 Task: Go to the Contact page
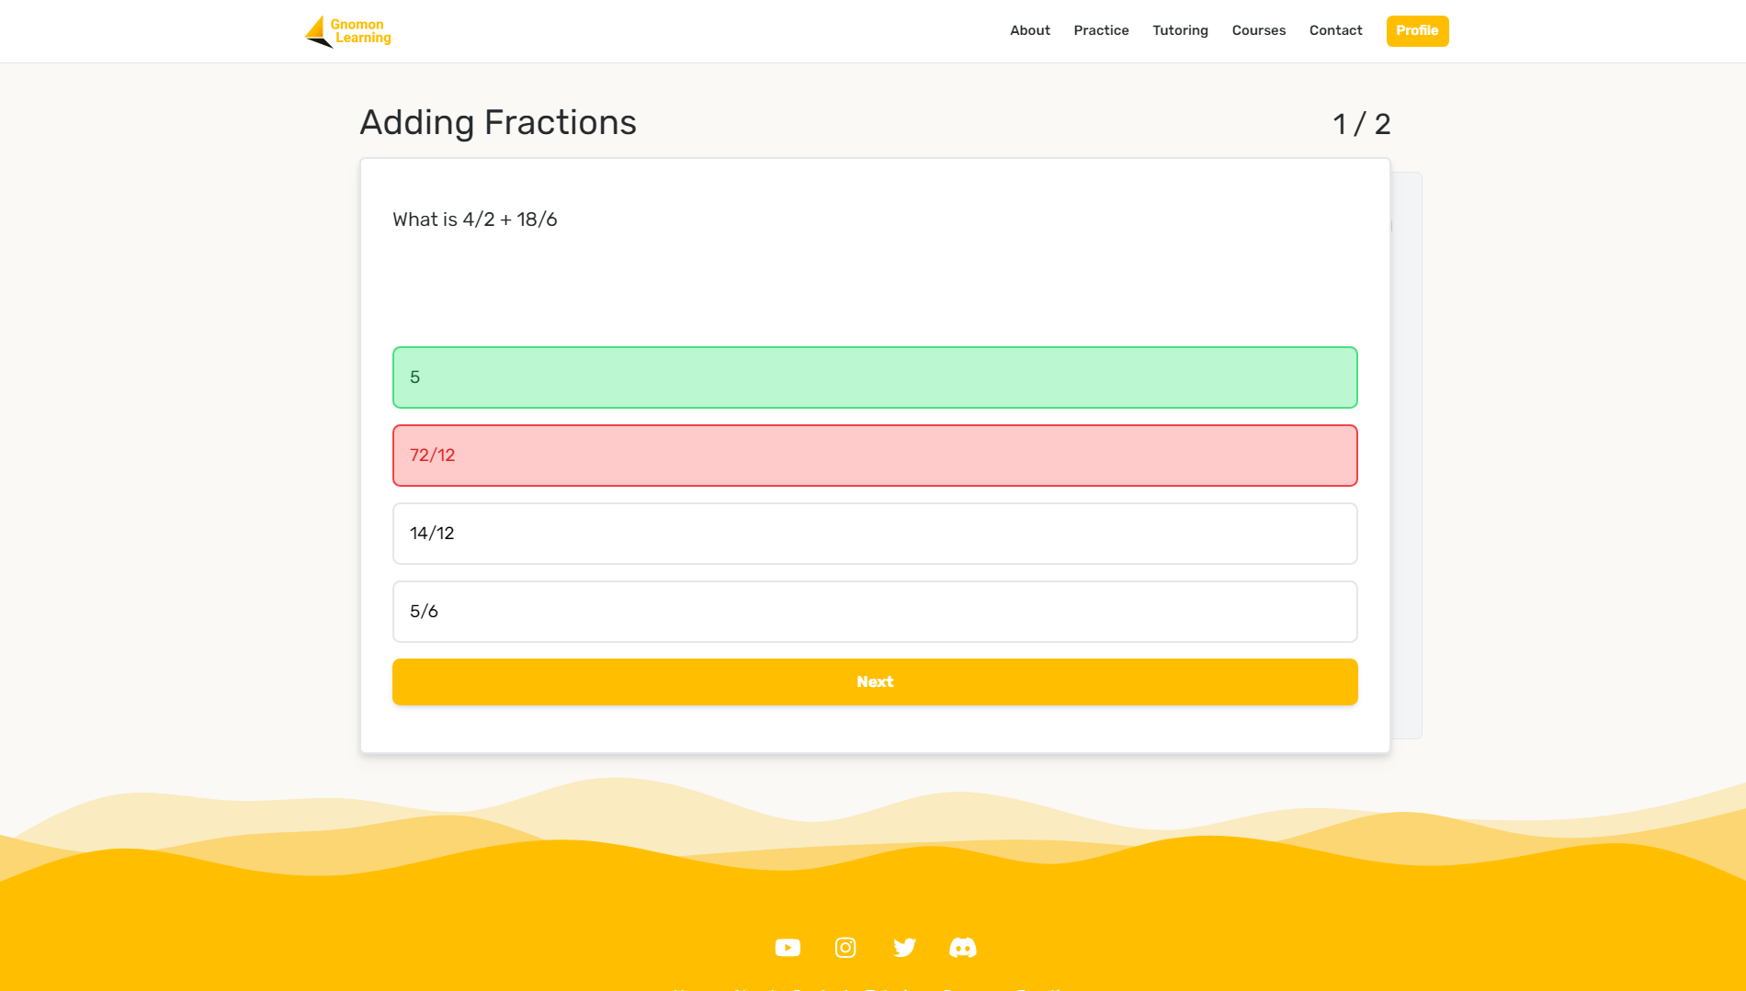click(x=1335, y=30)
